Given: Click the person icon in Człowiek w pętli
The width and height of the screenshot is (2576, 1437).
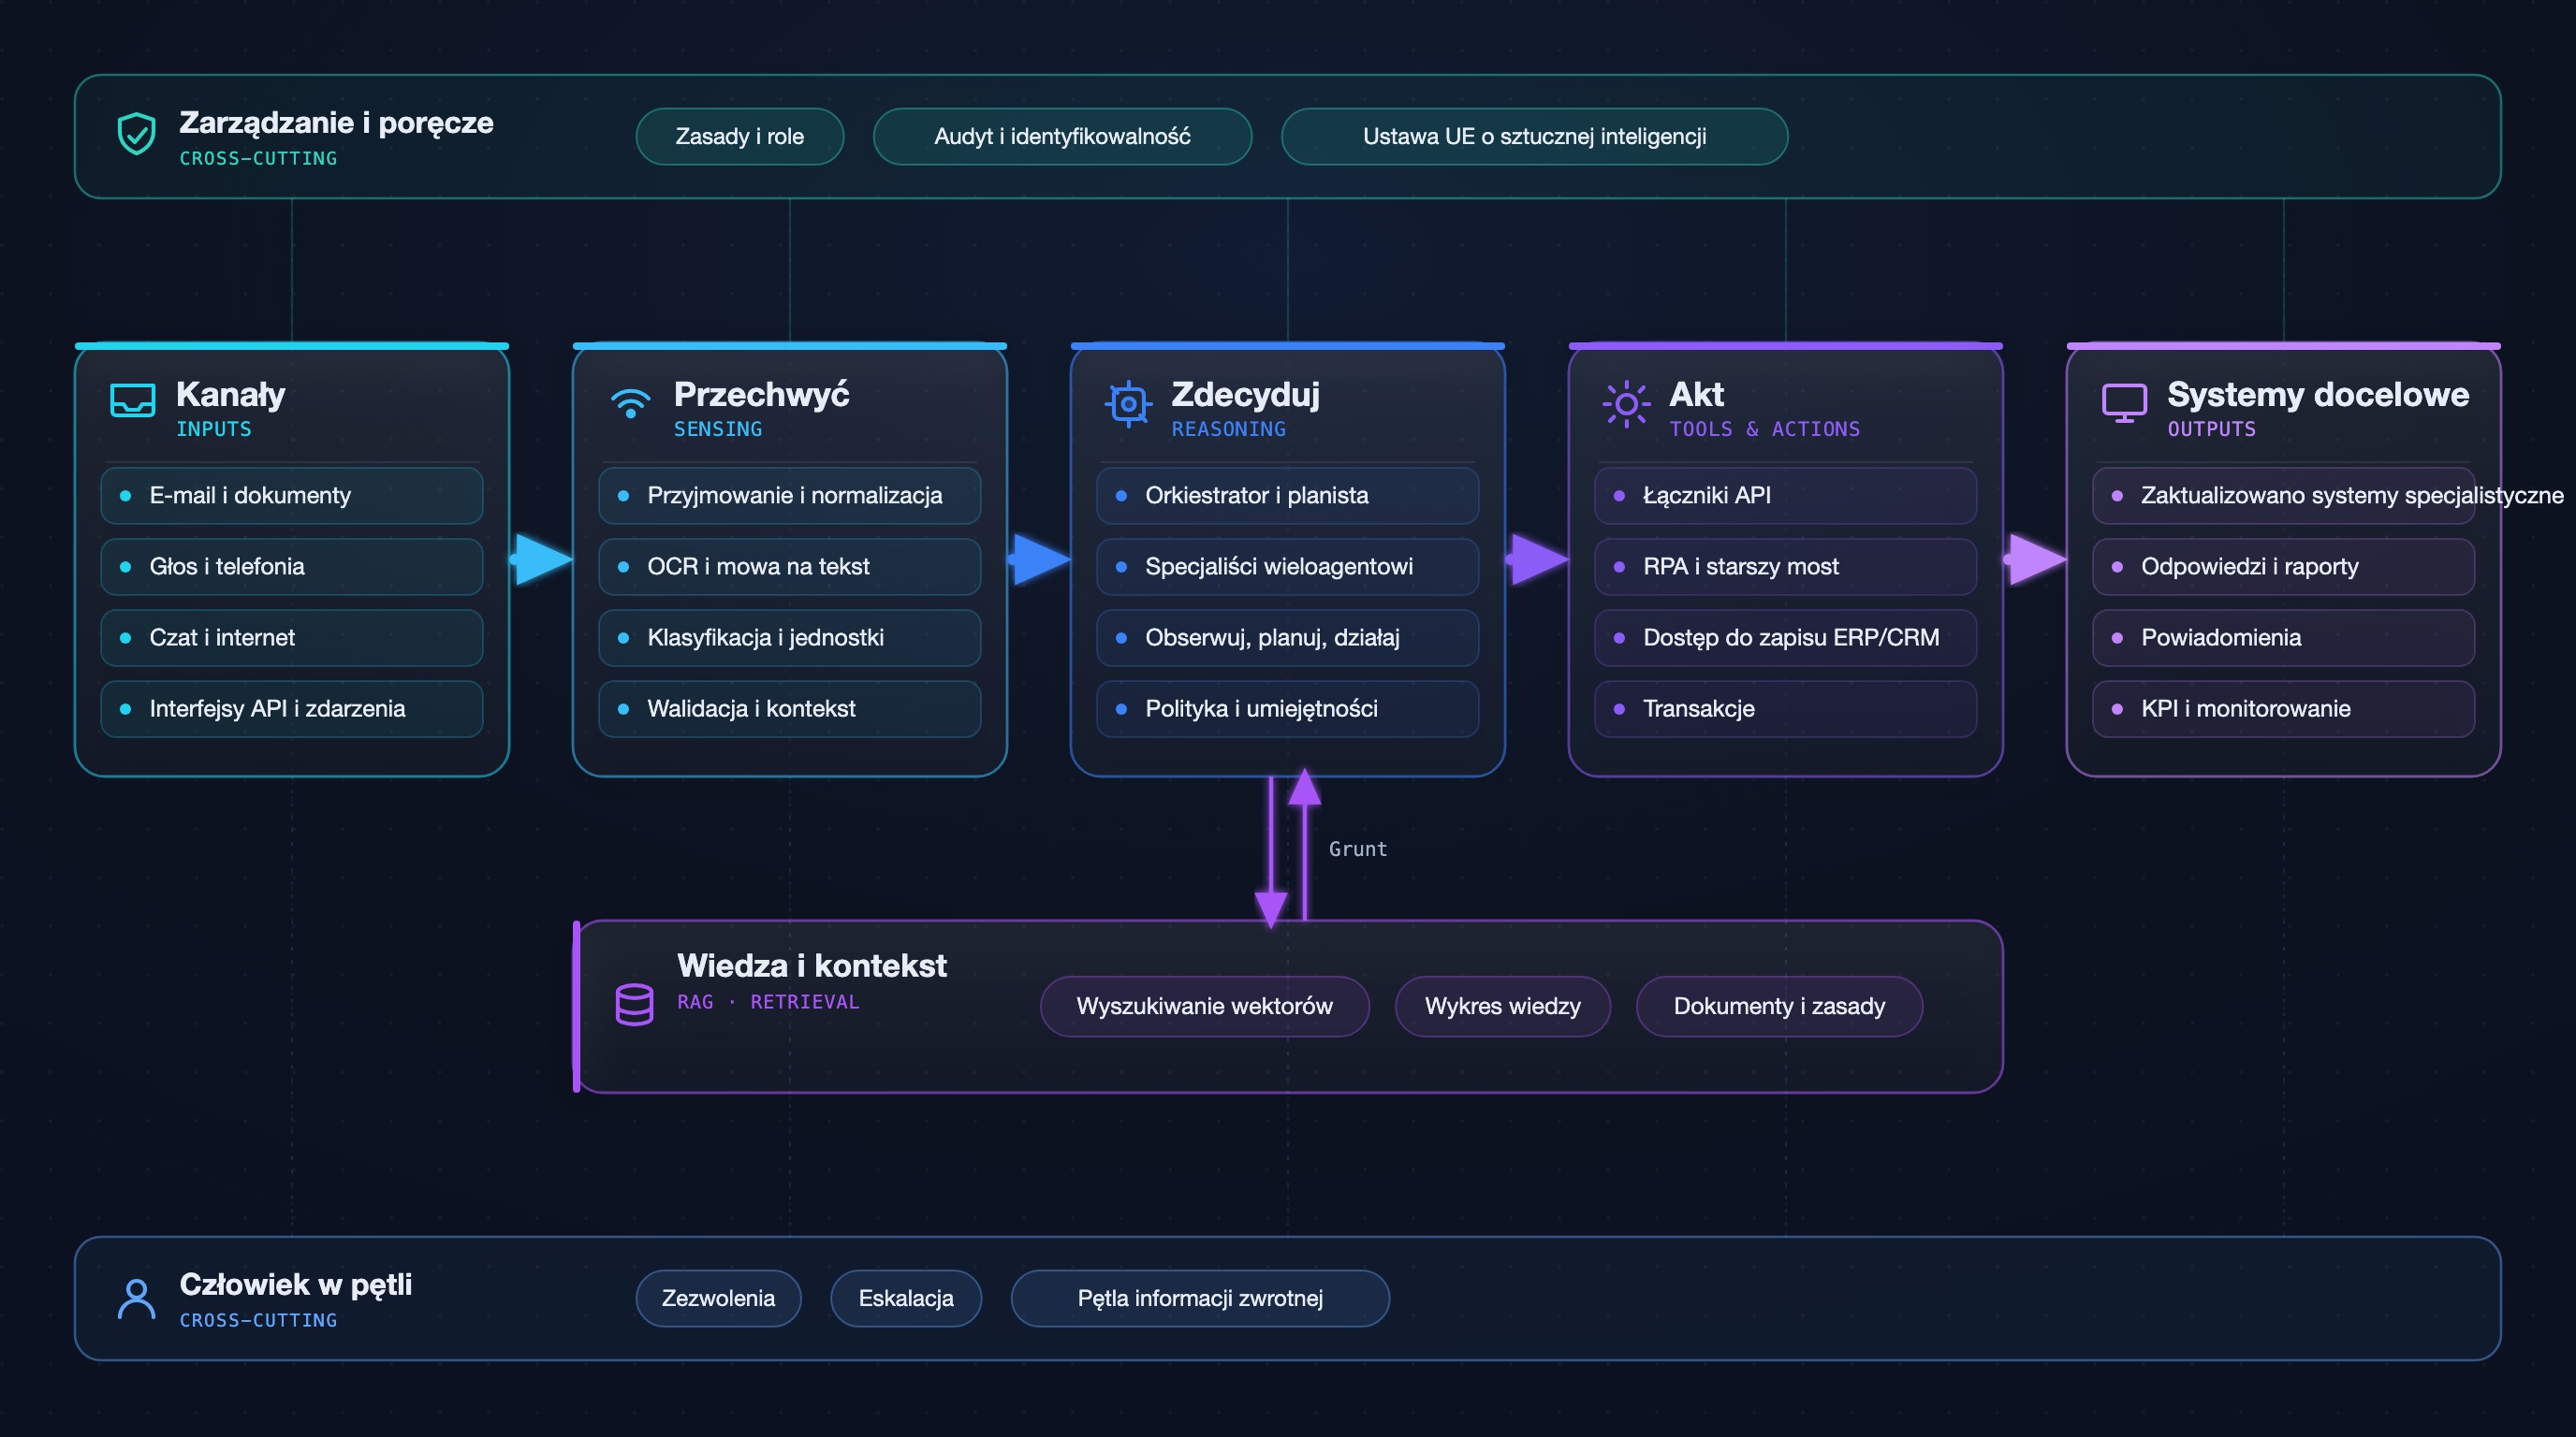Looking at the screenshot, I should (x=136, y=1299).
